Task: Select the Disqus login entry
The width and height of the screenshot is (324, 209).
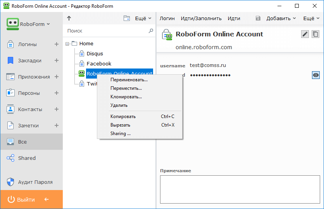Action: coord(95,54)
